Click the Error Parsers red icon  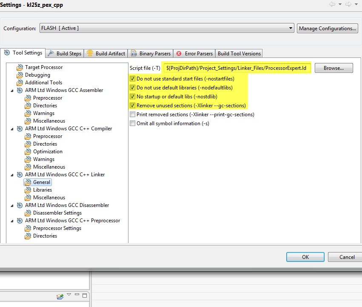click(179, 53)
